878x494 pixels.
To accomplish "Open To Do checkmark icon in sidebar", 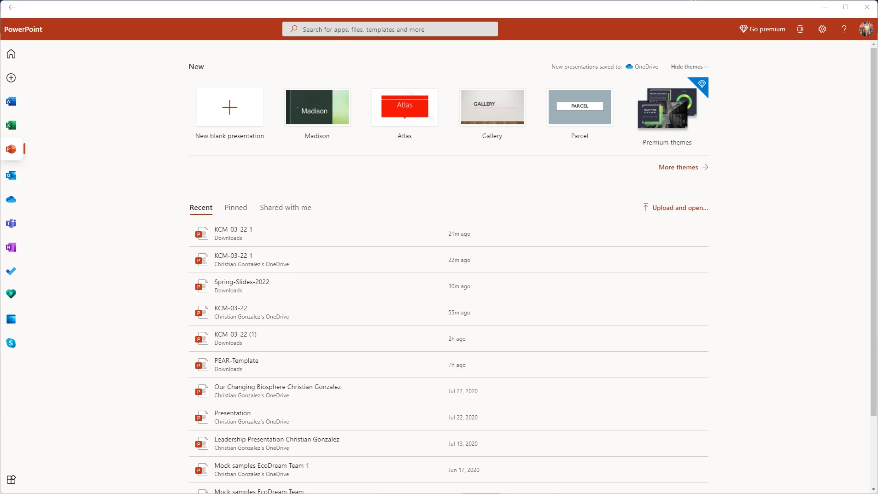I will [11, 271].
